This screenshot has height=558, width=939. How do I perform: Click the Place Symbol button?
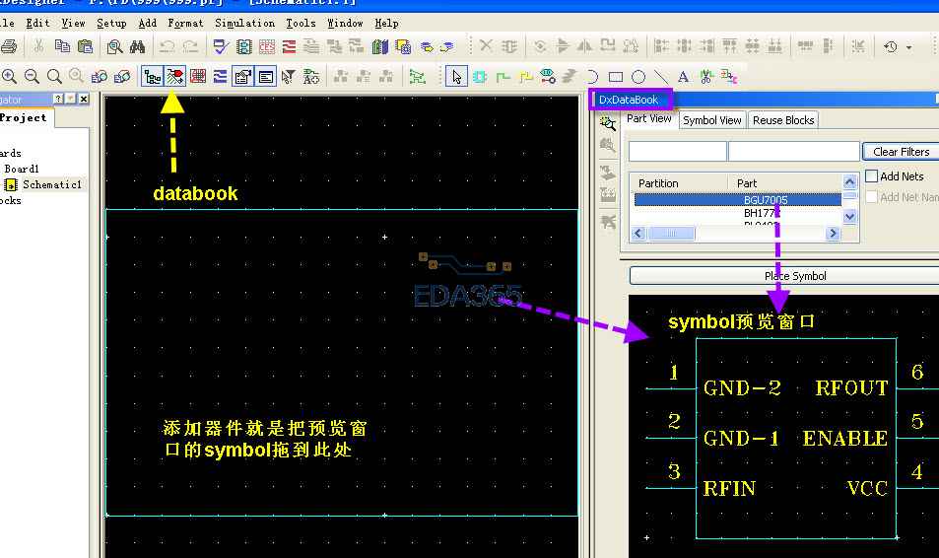pyautogui.click(x=795, y=276)
